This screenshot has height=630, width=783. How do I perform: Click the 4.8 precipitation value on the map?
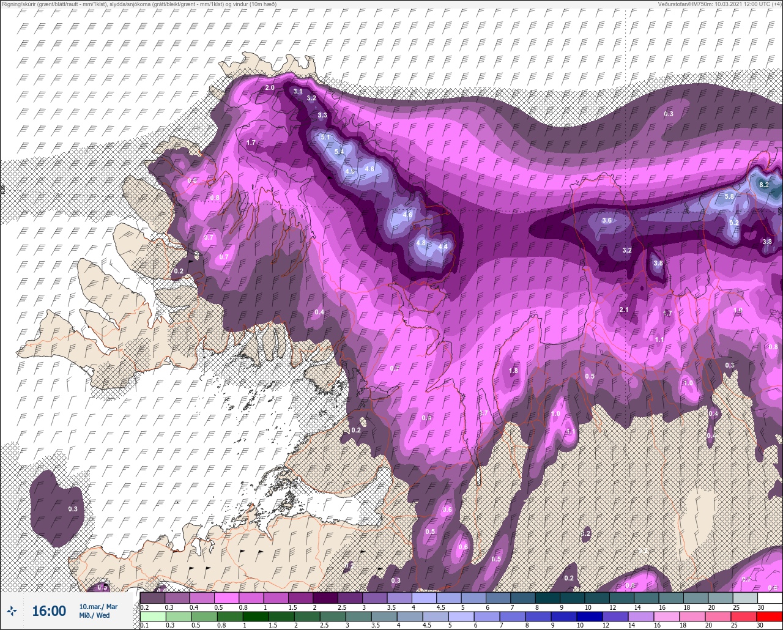pos(421,243)
